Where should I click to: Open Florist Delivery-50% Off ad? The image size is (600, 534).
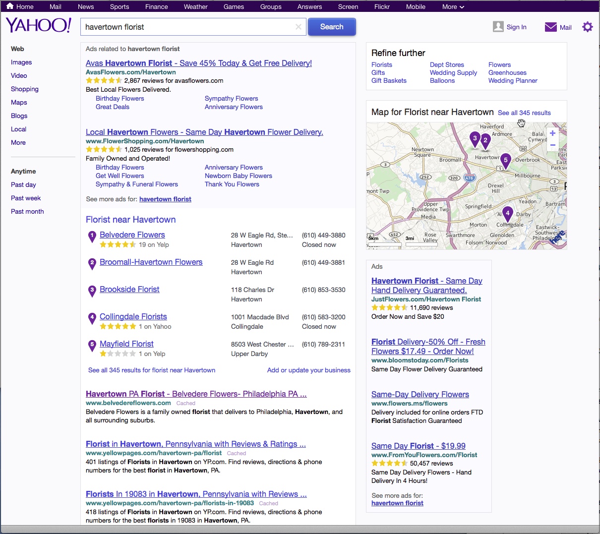coord(428,346)
